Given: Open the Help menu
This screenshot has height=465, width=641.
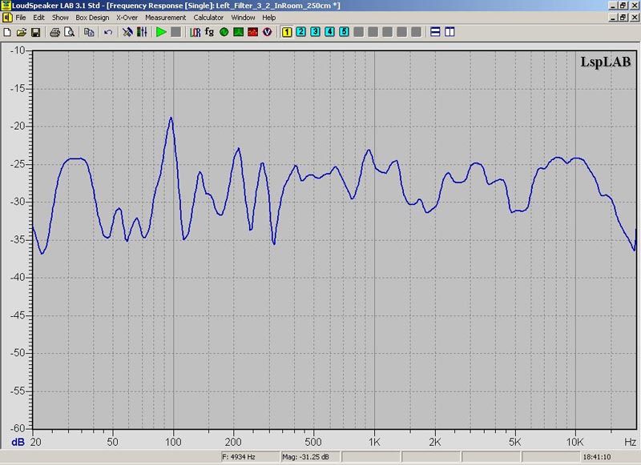Looking at the screenshot, I should click(x=269, y=18).
